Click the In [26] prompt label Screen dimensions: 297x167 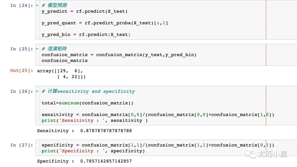point(21,91)
